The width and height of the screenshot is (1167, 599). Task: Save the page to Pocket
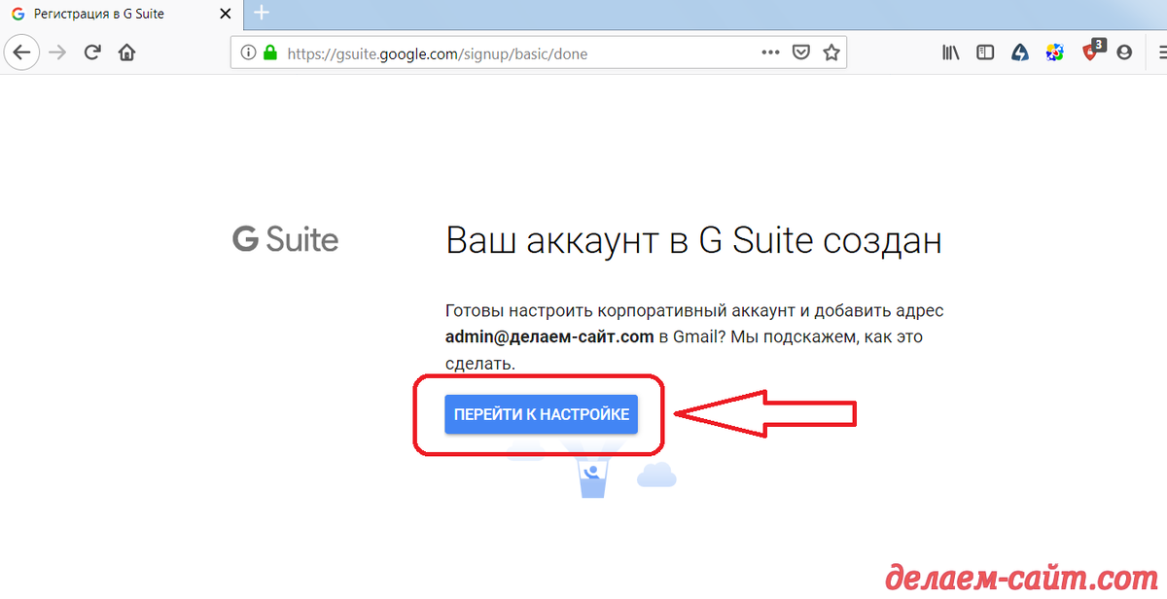coord(799,52)
